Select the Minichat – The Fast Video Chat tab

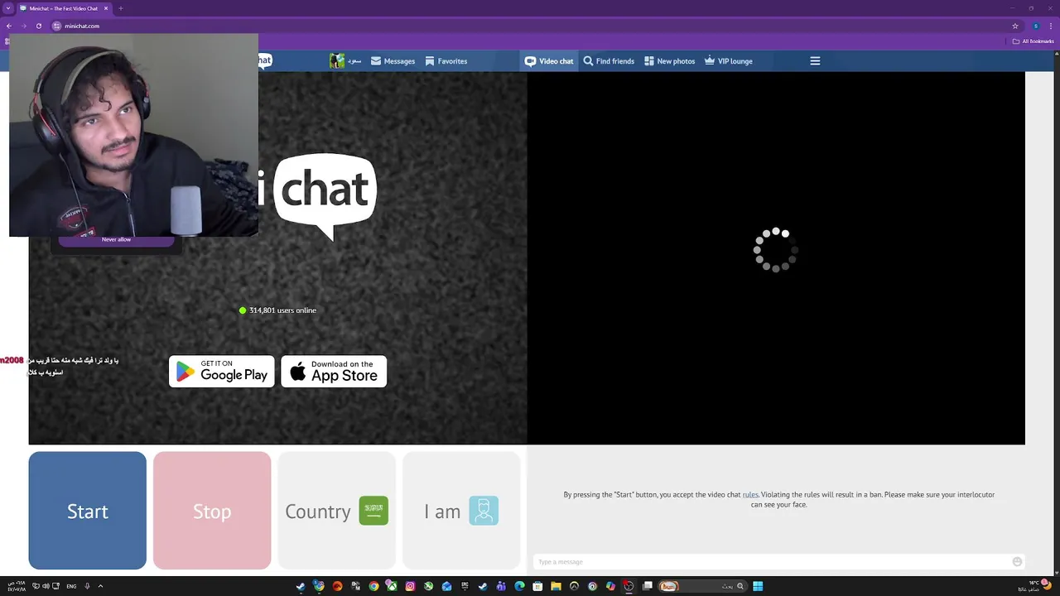(x=65, y=8)
